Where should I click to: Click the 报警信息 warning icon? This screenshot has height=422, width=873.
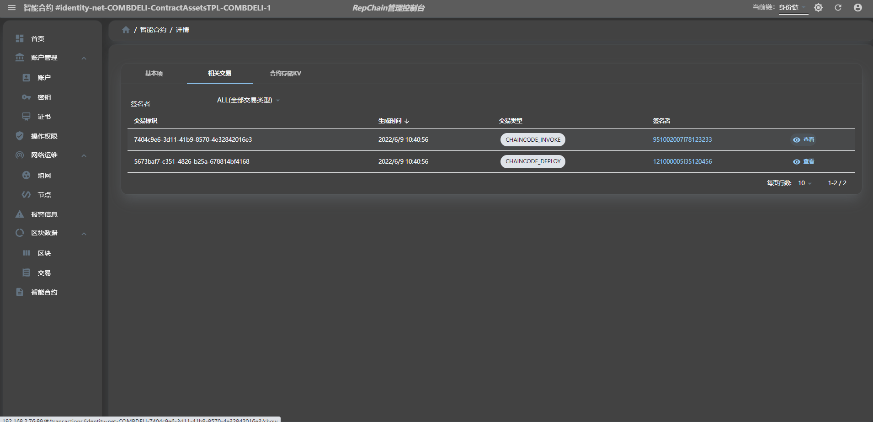[20, 214]
